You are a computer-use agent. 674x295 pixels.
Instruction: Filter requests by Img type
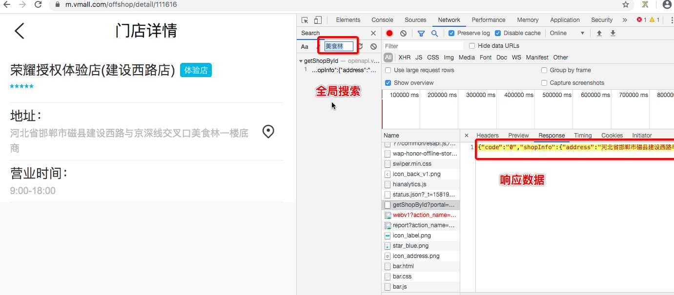(449, 58)
